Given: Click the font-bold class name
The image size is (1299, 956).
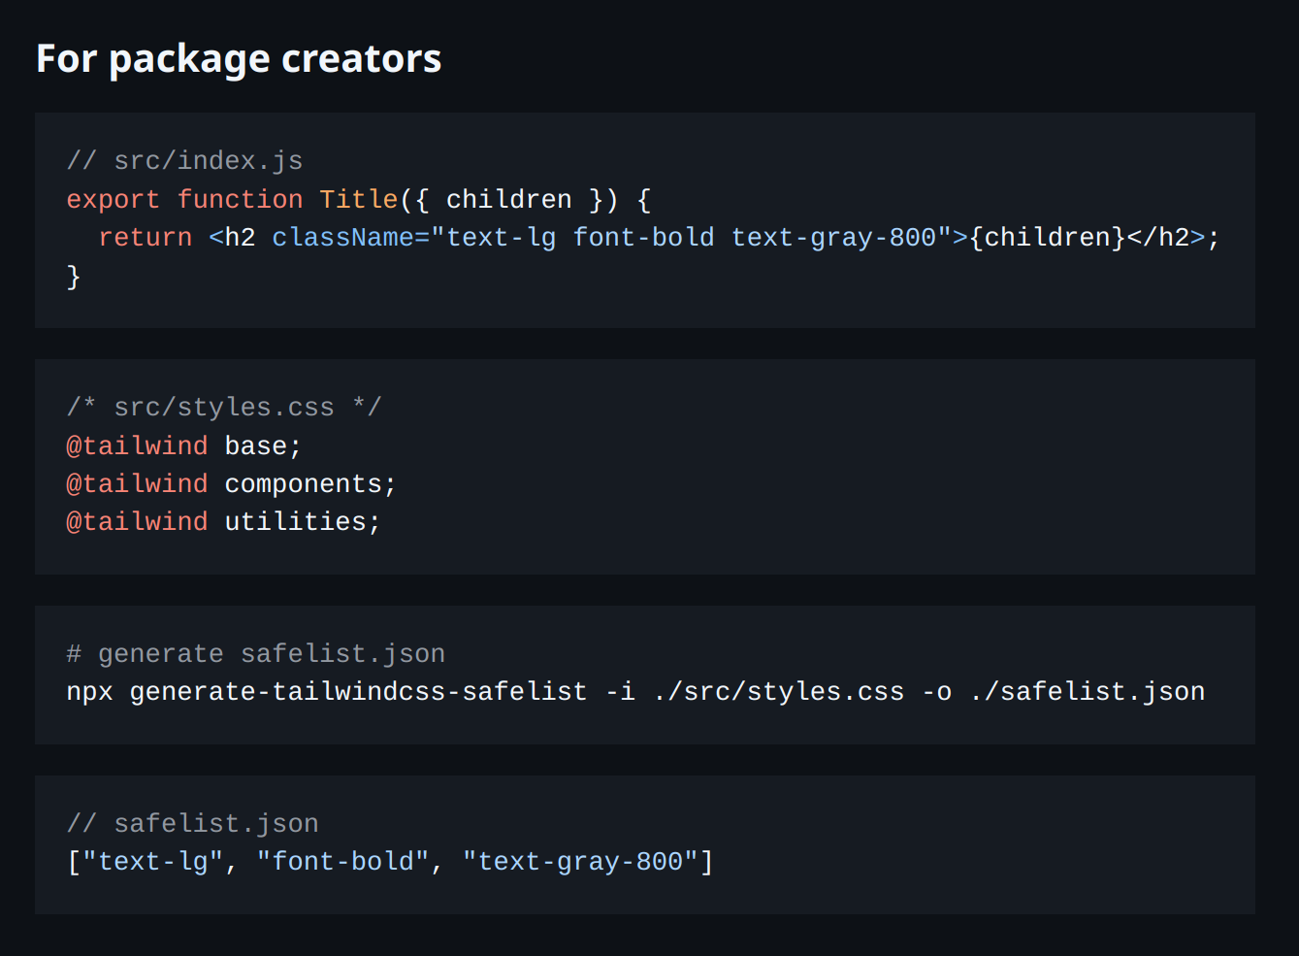Looking at the screenshot, I should (644, 236).
